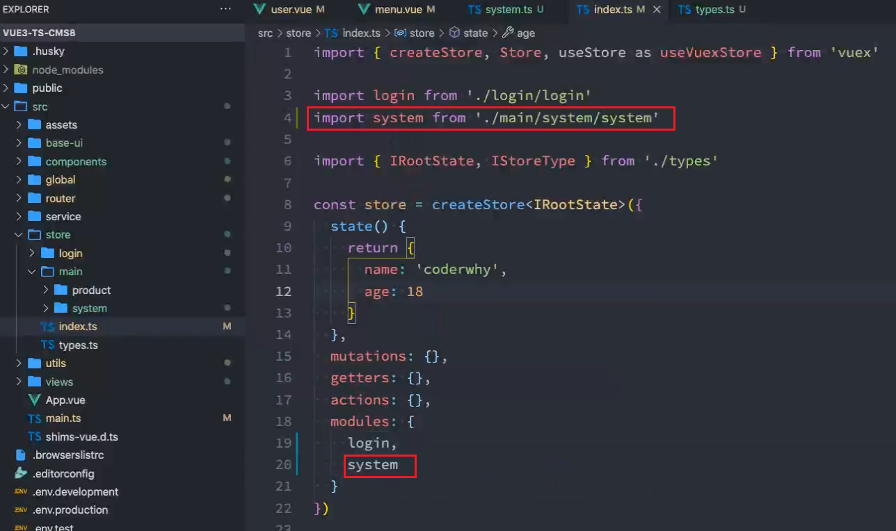
Task: Click the age breadcrumb segment
Action: (526, 33)
